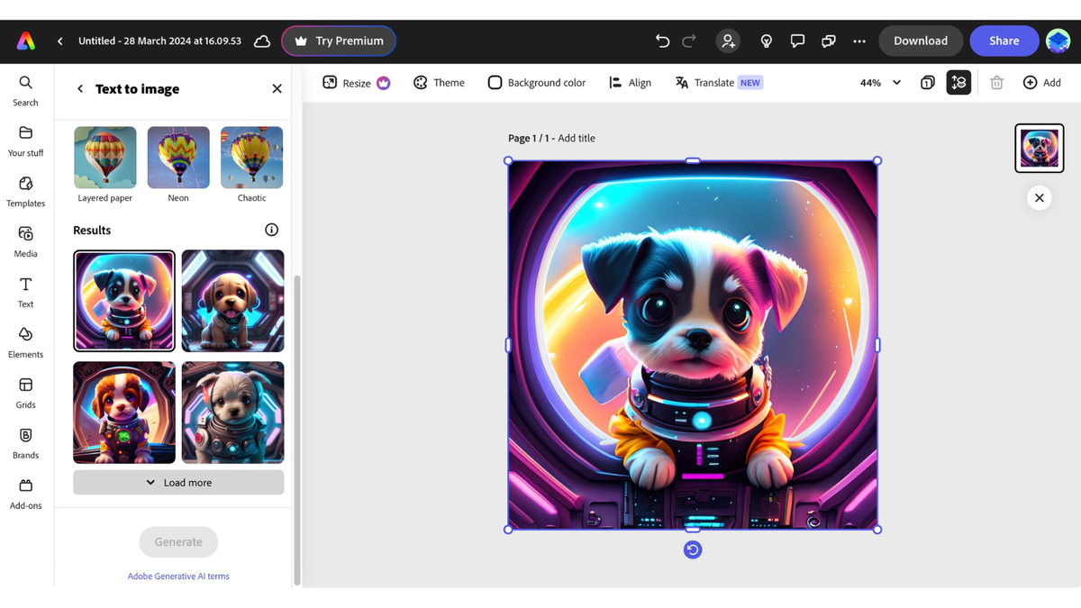Open the More options ellipsis menu
The height and width of the screenshot is (608, 1081).
[859, 41]
